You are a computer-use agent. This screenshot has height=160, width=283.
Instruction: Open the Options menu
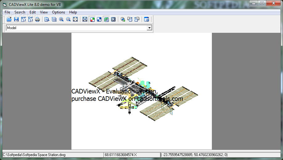pyautogui.click(x=59, y=12)
